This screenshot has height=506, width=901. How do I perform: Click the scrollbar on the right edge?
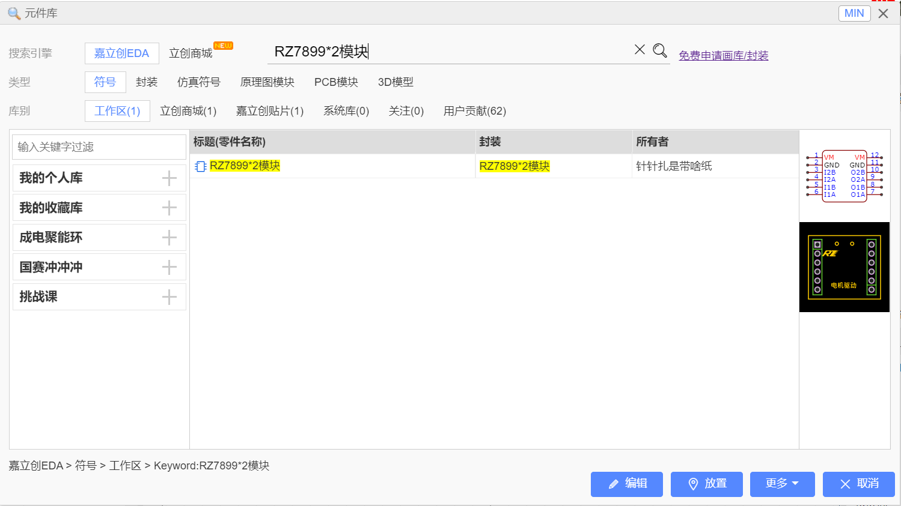pos(898,240)
